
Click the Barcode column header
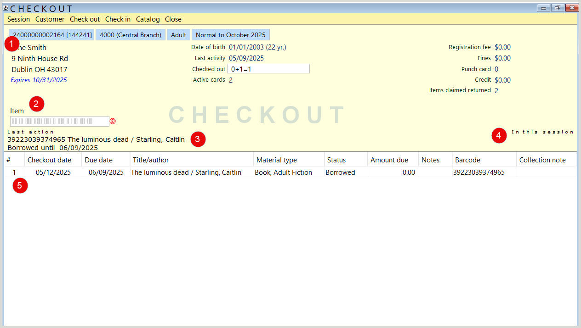point(484,160)
